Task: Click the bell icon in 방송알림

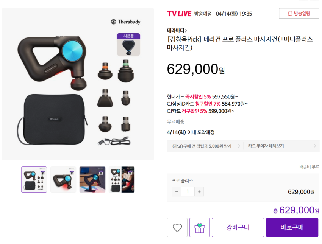Action: point(290,14)
